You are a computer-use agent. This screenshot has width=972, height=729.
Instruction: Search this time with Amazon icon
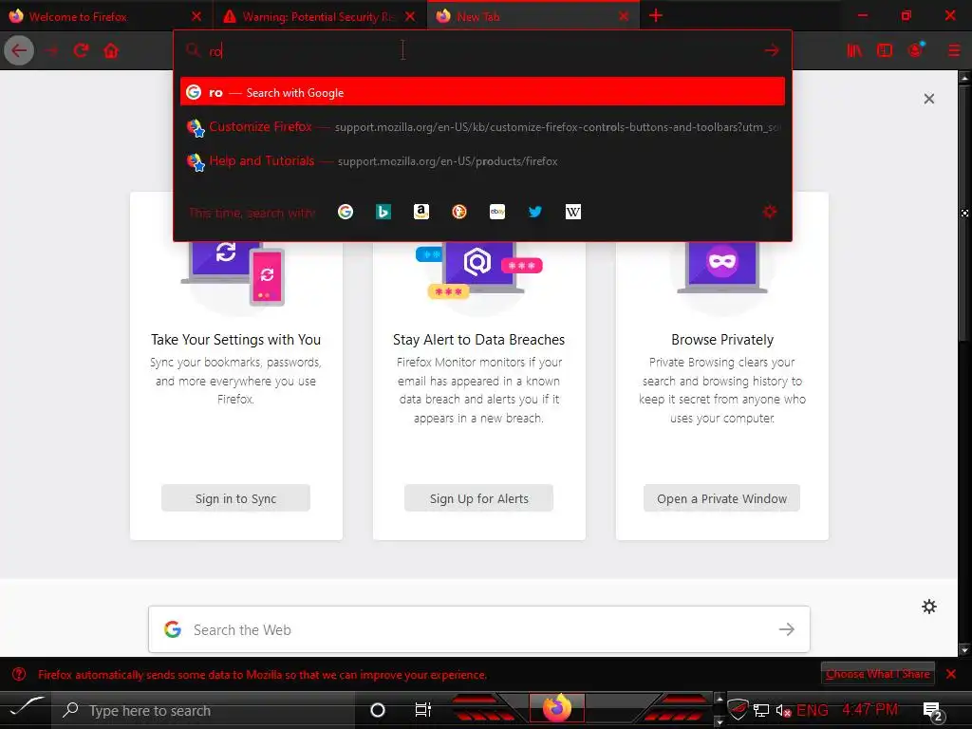click(x=421, y=212)
